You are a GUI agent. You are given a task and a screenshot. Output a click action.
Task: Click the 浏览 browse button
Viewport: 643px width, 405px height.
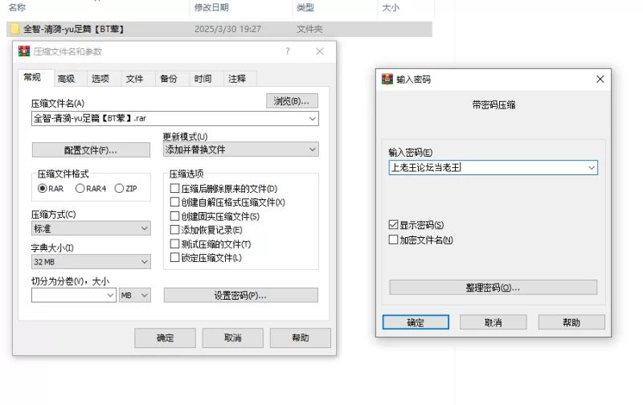292,100
